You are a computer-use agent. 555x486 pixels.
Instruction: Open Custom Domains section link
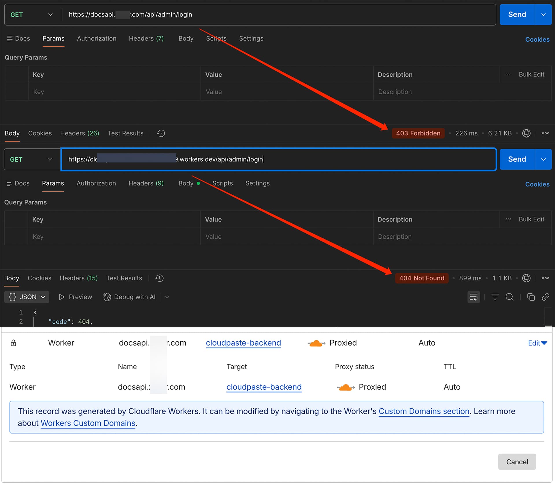click(424, 411)
